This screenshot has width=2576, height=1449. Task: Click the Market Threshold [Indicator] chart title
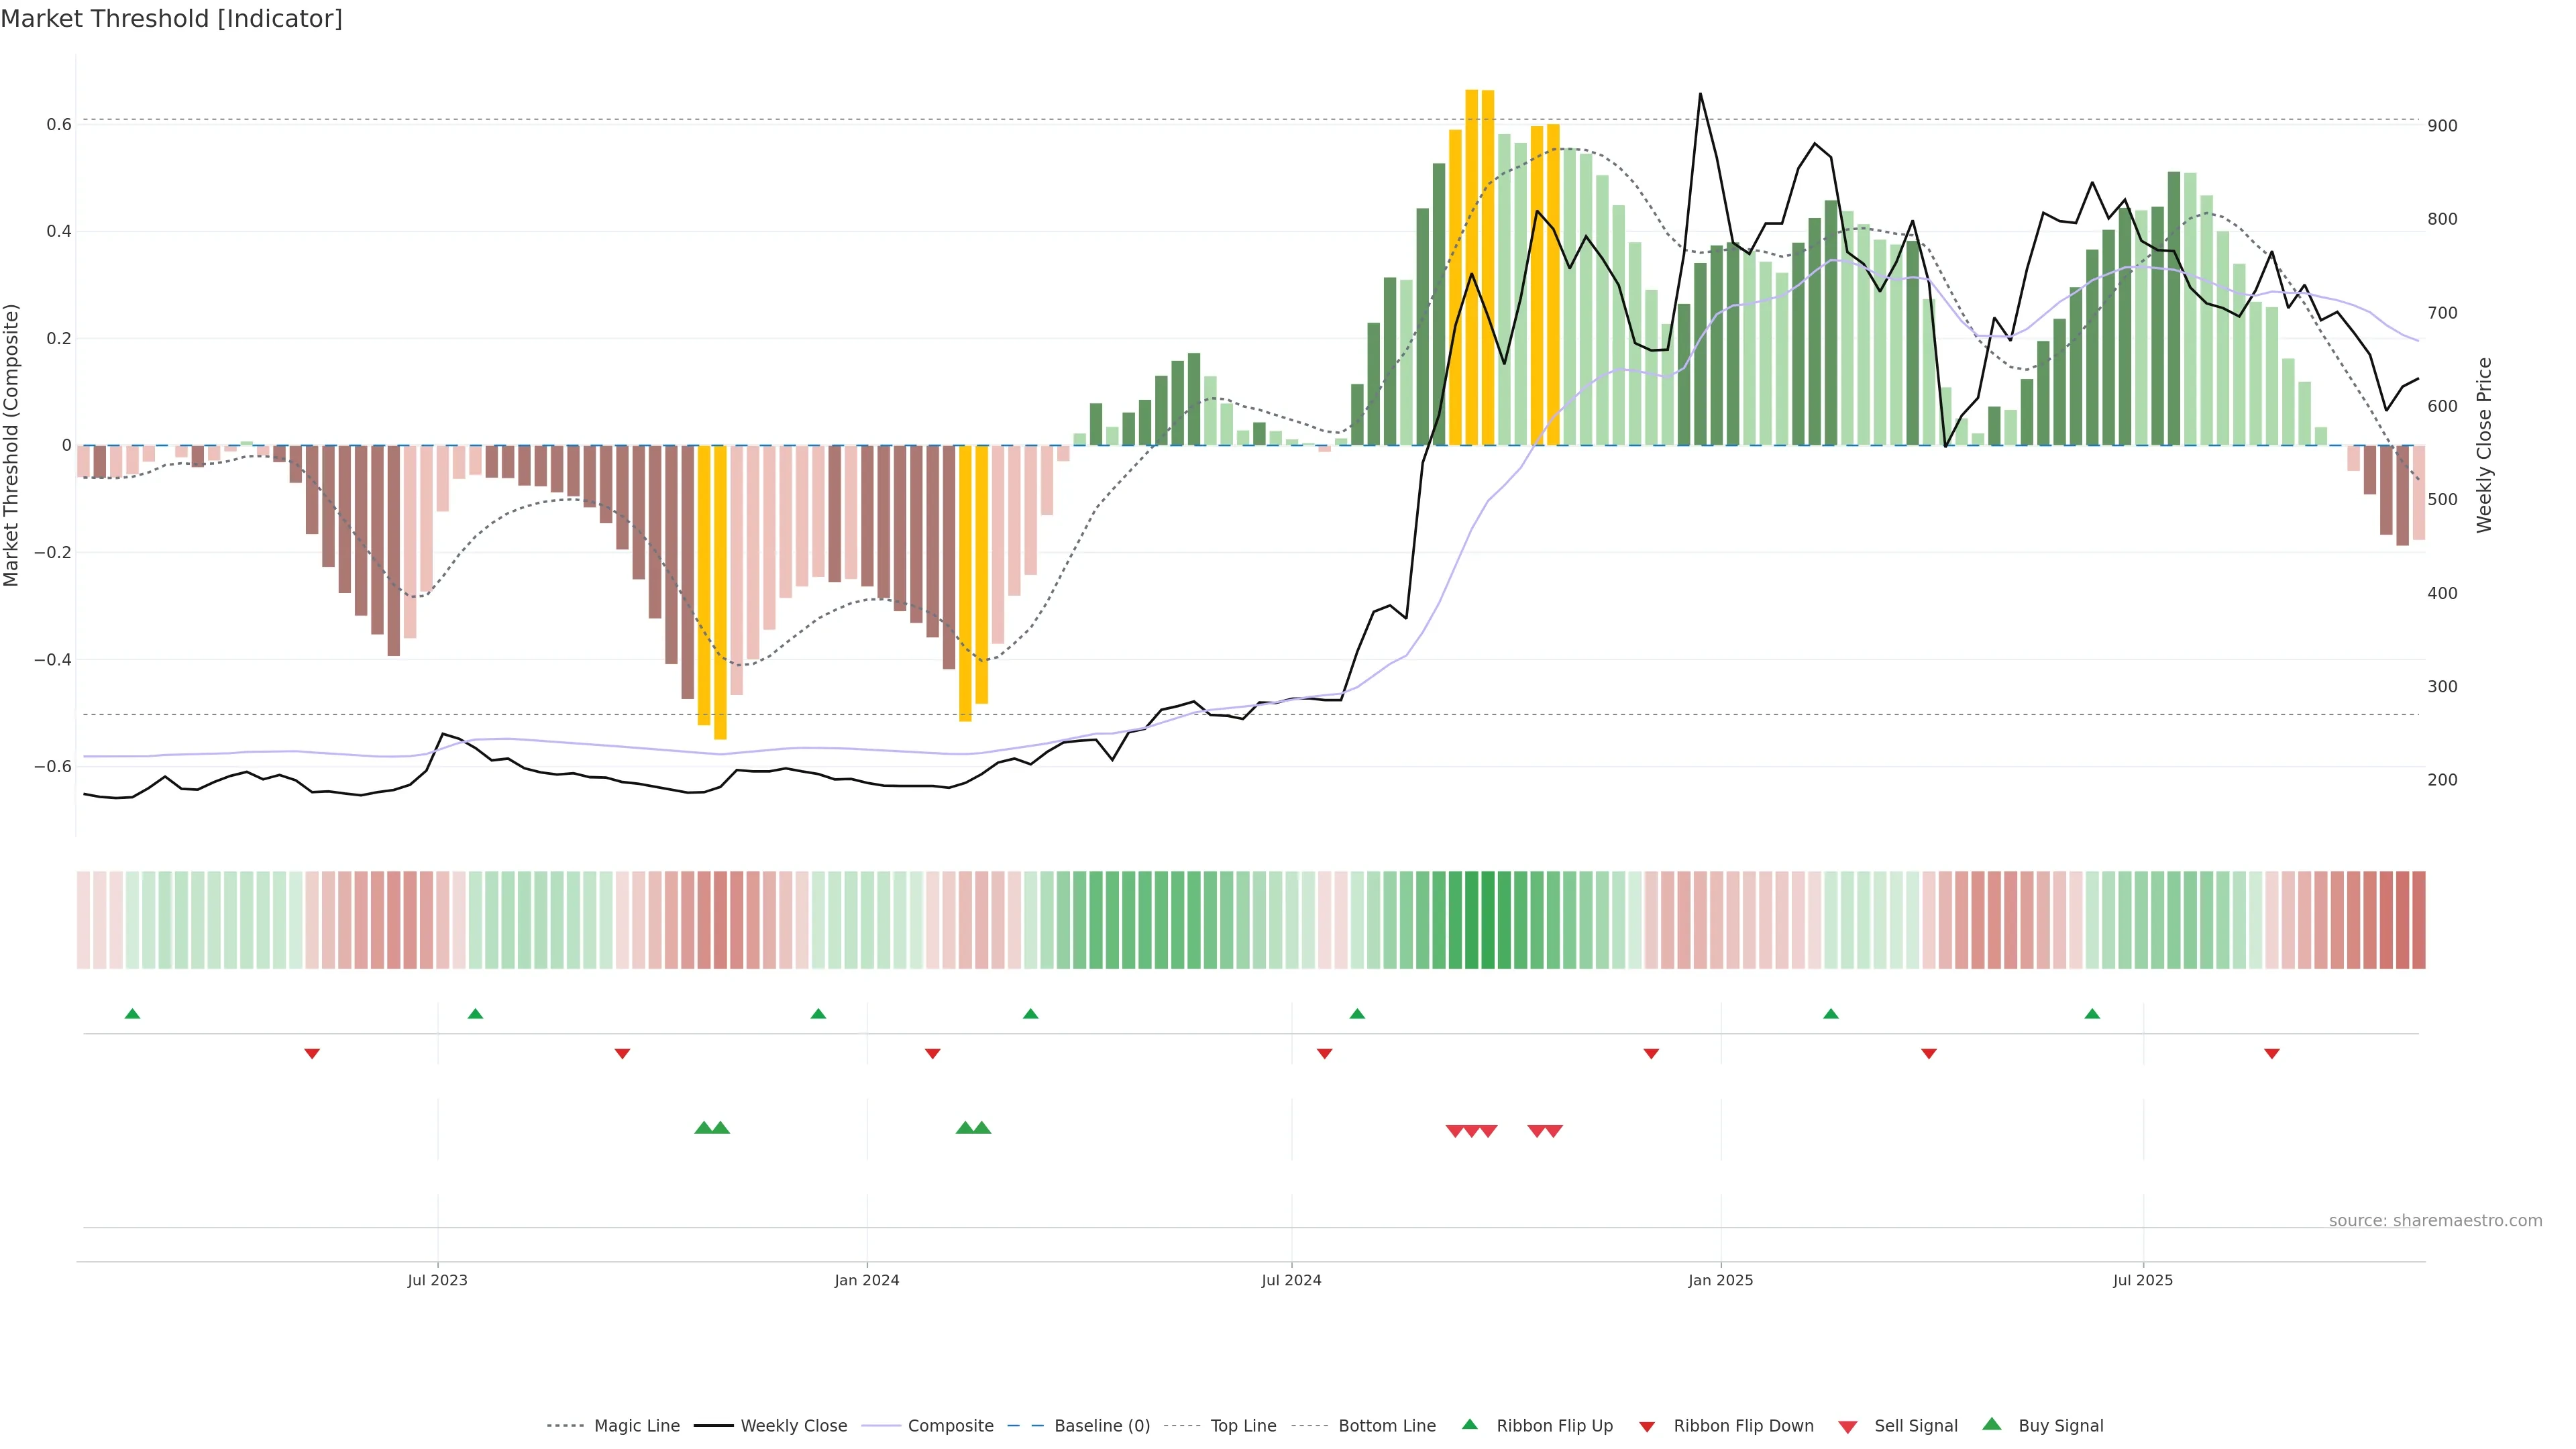[x=171, y=19]
